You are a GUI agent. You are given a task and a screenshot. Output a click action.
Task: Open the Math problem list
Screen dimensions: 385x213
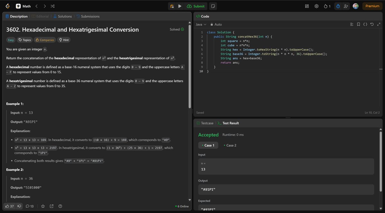(x=23, y=6)
